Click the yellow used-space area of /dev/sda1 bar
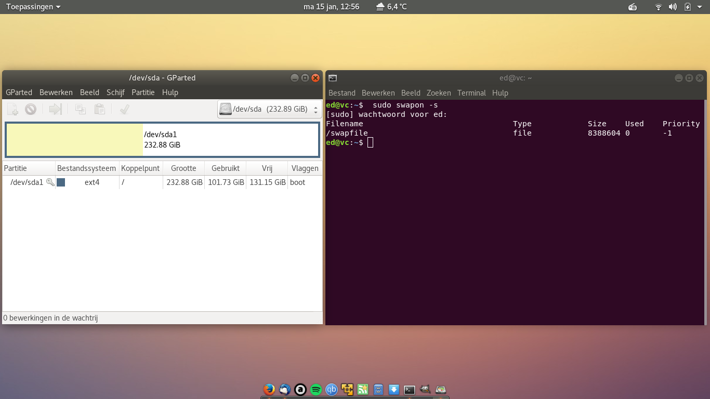The height and width of the screenshot is (399, 710). pyautogui.click(x=75, y=139)
